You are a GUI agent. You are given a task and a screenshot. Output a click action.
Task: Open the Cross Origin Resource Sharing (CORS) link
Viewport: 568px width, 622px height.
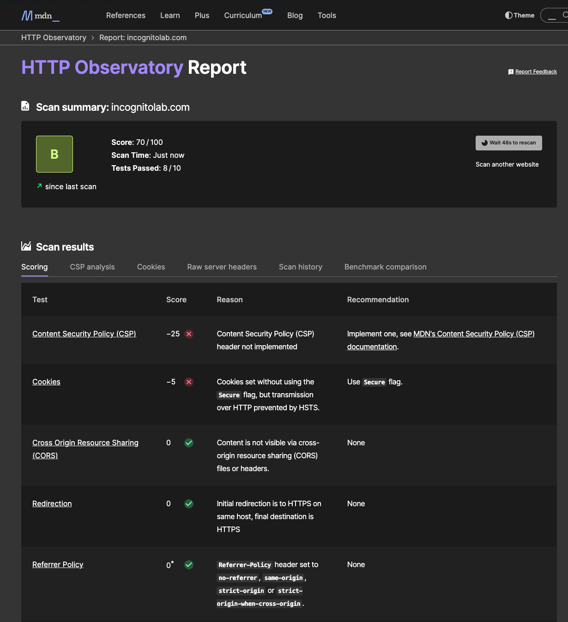point(85,449)
